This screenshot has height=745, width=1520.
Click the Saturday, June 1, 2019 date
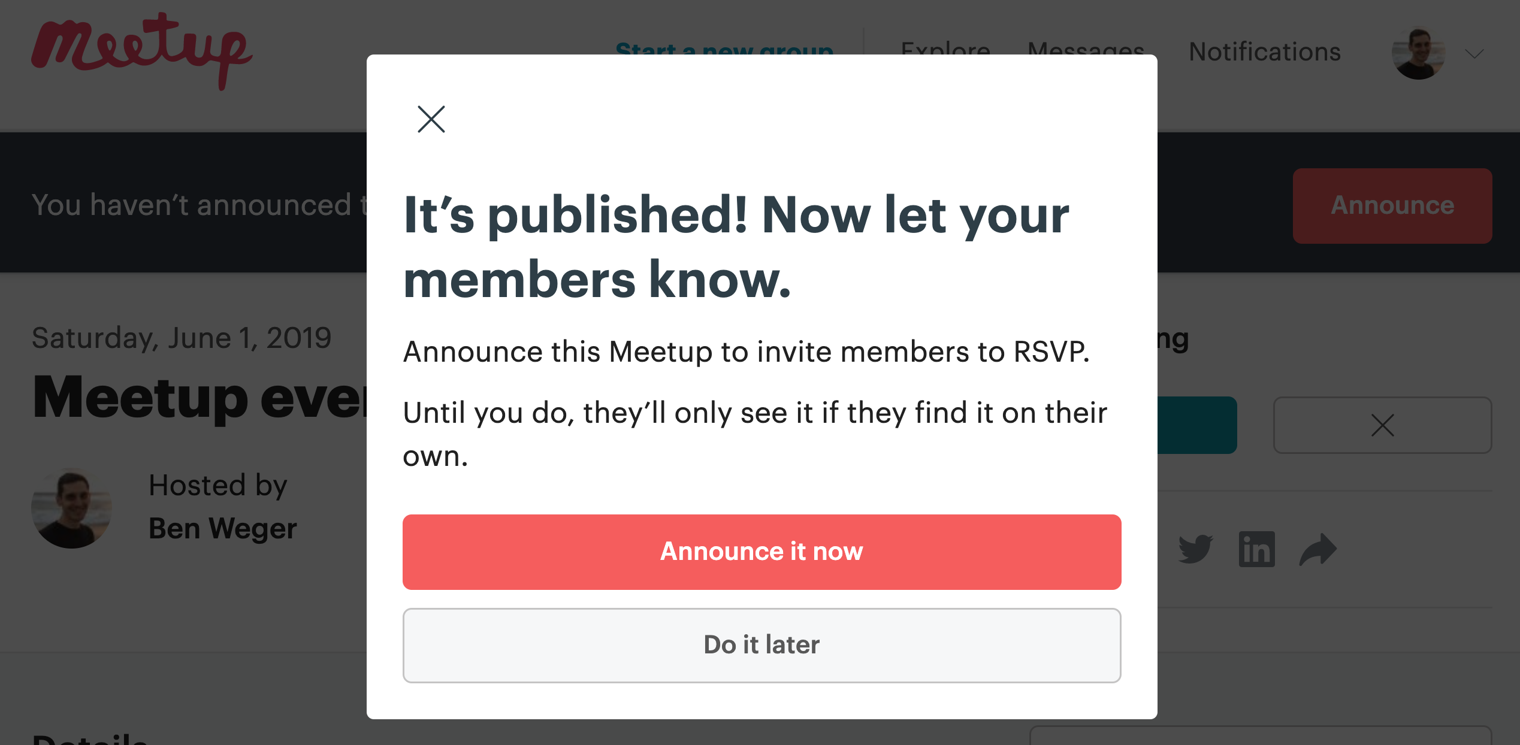coord(181,338)
